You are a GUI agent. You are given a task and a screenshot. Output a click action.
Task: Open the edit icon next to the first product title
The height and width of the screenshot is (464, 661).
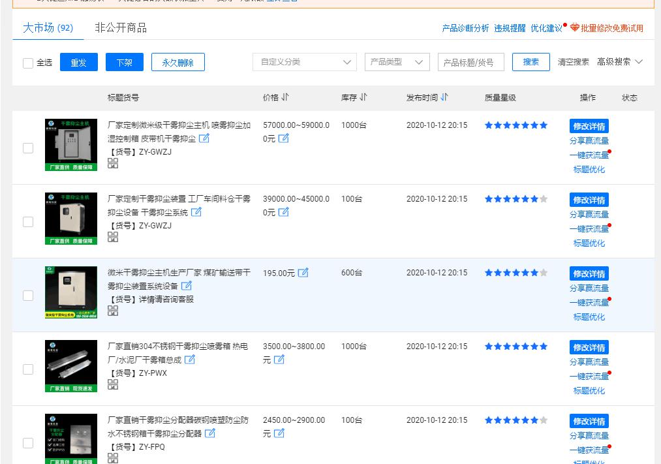204,138
